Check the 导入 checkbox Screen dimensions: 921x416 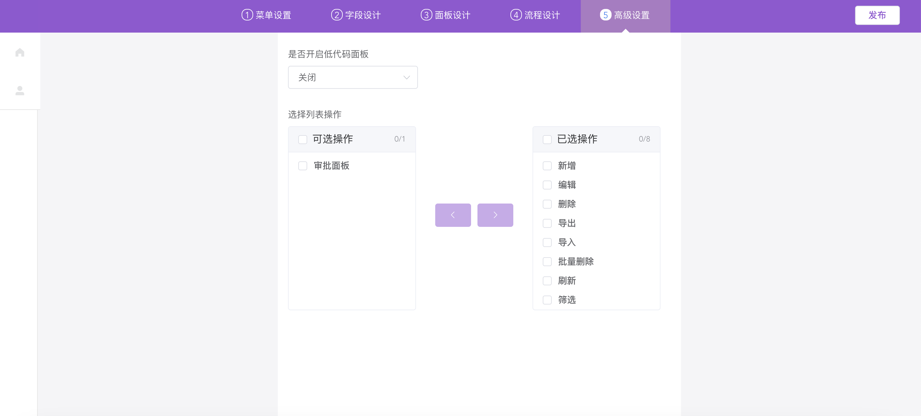point(547,243)
